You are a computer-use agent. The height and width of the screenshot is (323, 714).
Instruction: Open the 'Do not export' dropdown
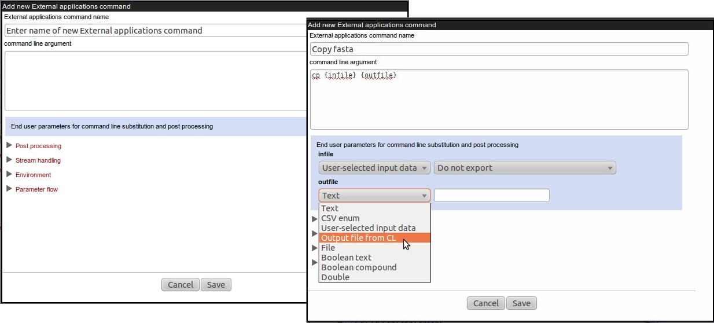[525, 168]
